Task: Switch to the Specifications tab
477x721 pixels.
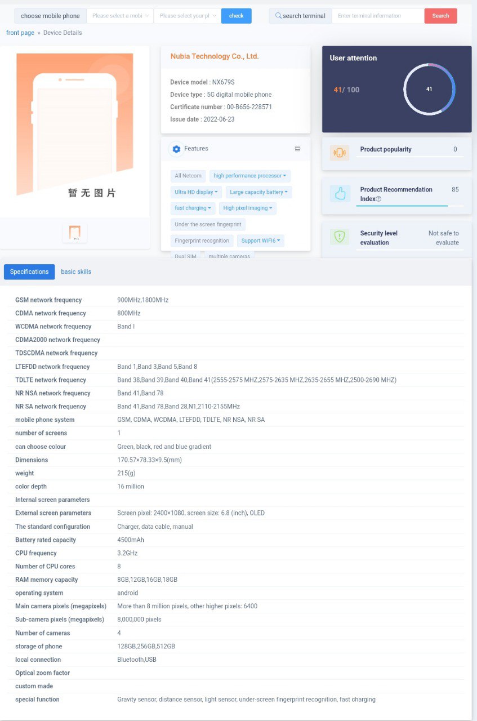Action: point(29,272)
